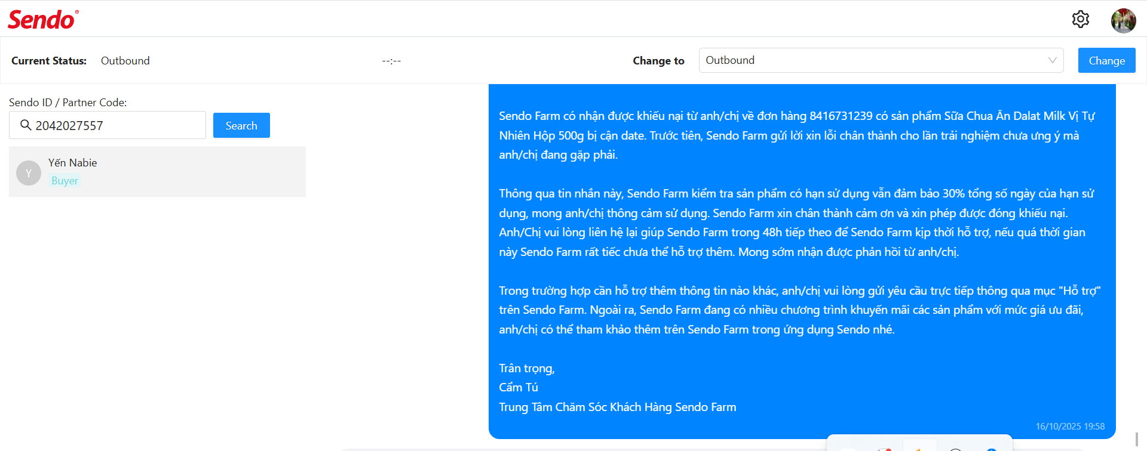
Task: Open the user profile avatar menu
Action: pos(1123,20)
